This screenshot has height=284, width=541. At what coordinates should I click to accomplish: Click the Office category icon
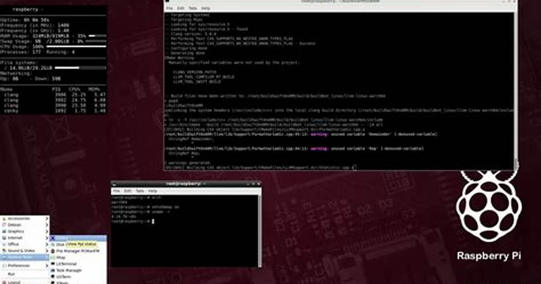pos(4,244)
